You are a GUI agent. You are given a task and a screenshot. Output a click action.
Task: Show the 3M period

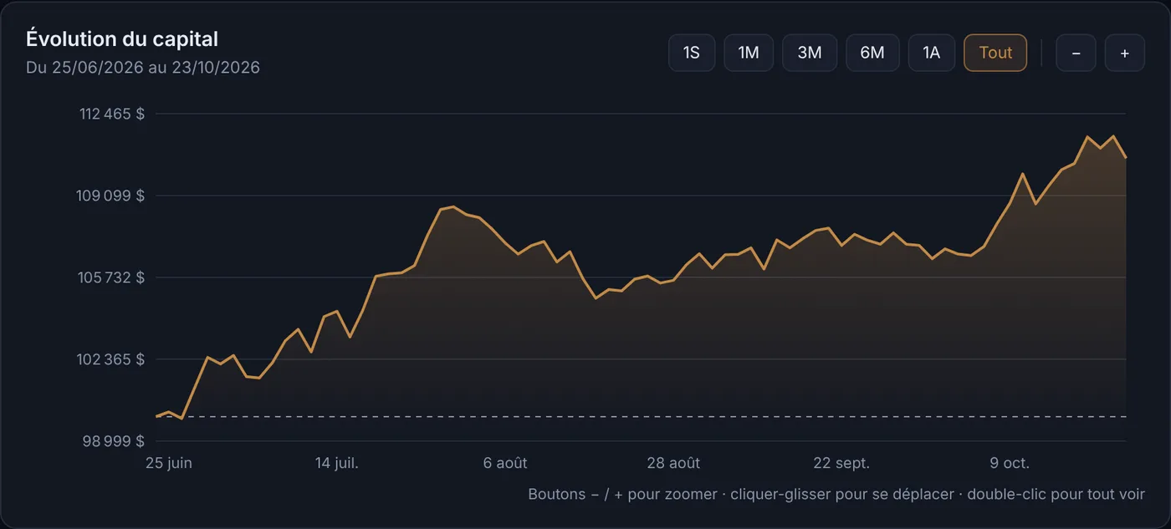click(810, 53)
